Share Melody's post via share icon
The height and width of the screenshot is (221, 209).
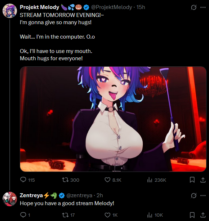pos(203,180)
